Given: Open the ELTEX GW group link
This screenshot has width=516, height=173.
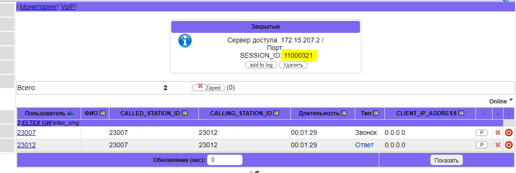Looking at the screenshot, I should coord(36,122).
